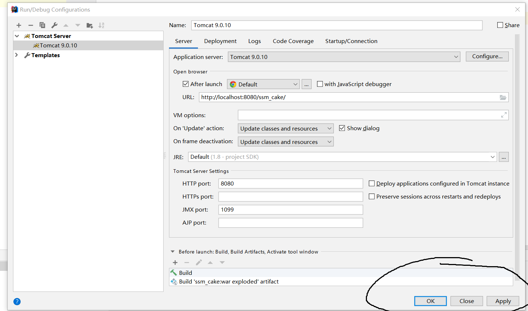Click the HTTPs port field
Screen dimensions: 528x311
[x=291, y=196]
